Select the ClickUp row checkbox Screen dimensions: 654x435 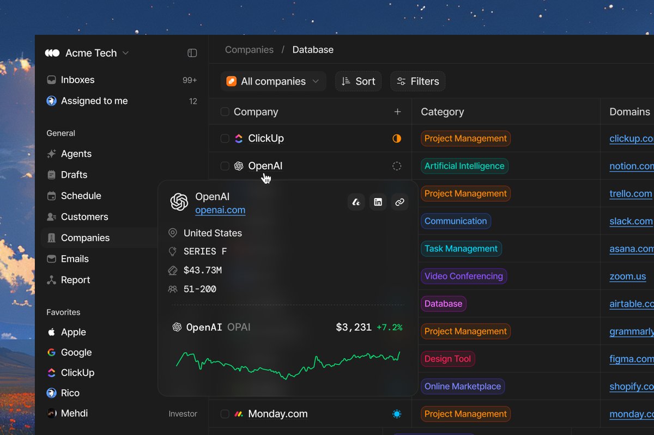(x=225, y=138)
